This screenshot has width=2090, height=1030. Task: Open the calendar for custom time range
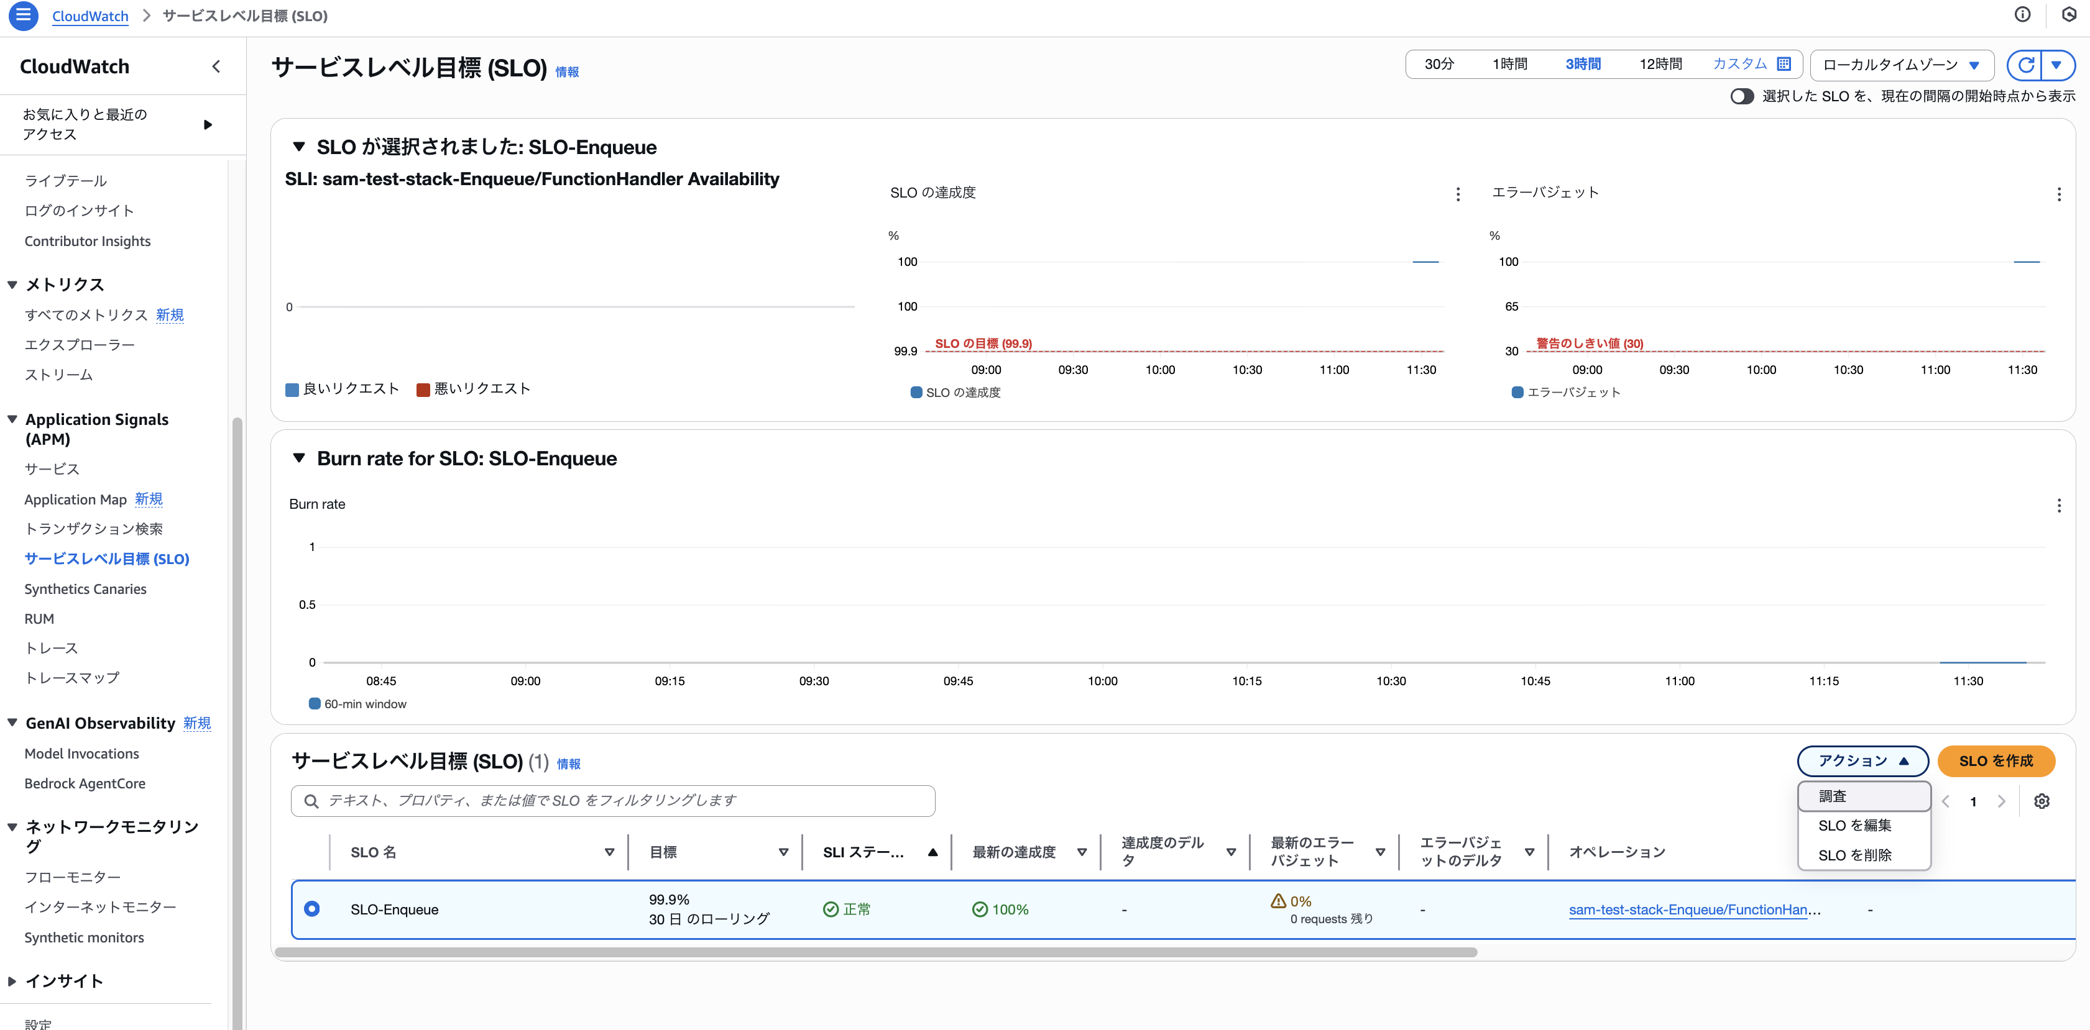[1784, 64]
